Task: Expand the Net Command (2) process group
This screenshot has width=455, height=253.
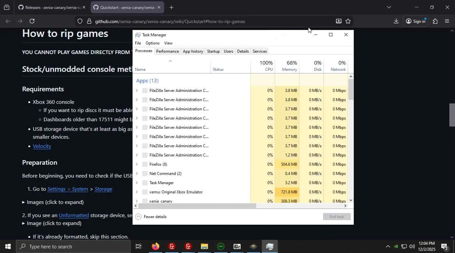Action: click(x=137, y=174)
